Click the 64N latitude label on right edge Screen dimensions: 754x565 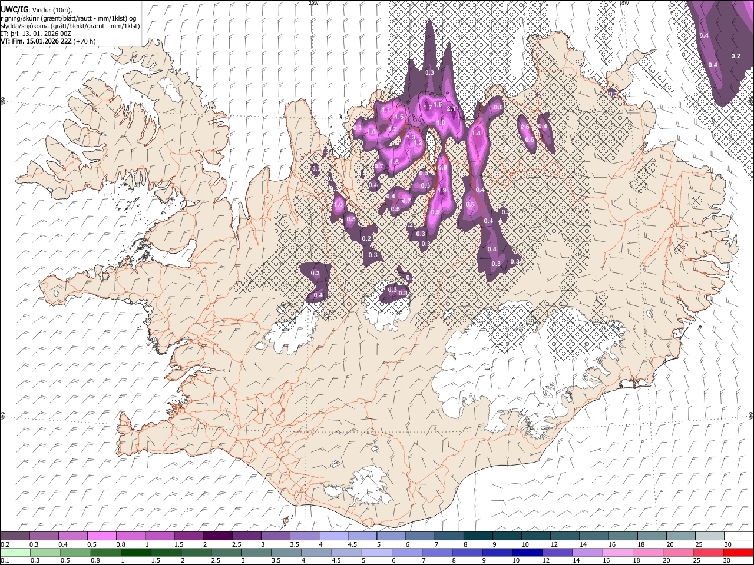[751, 416]
